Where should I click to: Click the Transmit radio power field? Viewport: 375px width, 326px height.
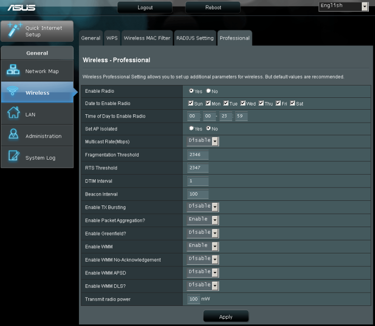[194, 299]
